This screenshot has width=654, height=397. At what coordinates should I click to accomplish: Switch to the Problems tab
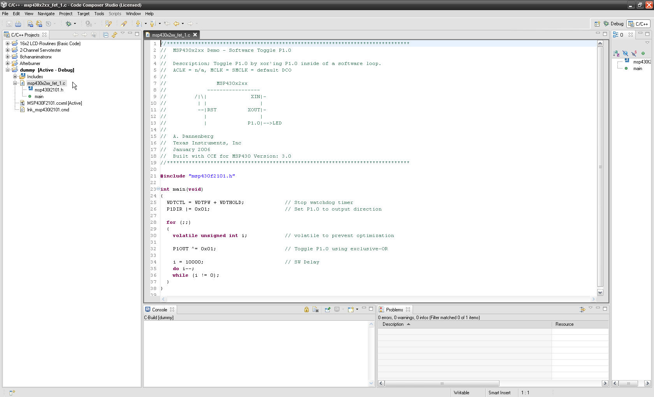coord(394,309)
